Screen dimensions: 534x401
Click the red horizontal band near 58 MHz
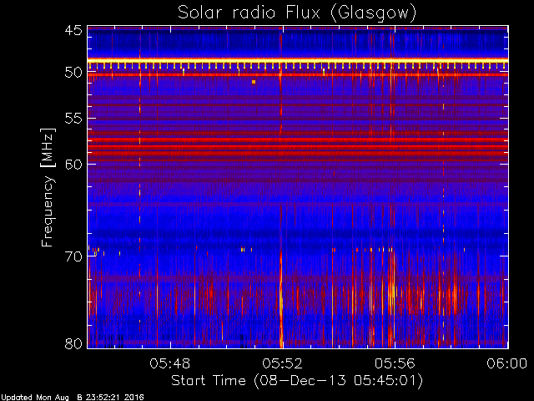pos(298,147)
